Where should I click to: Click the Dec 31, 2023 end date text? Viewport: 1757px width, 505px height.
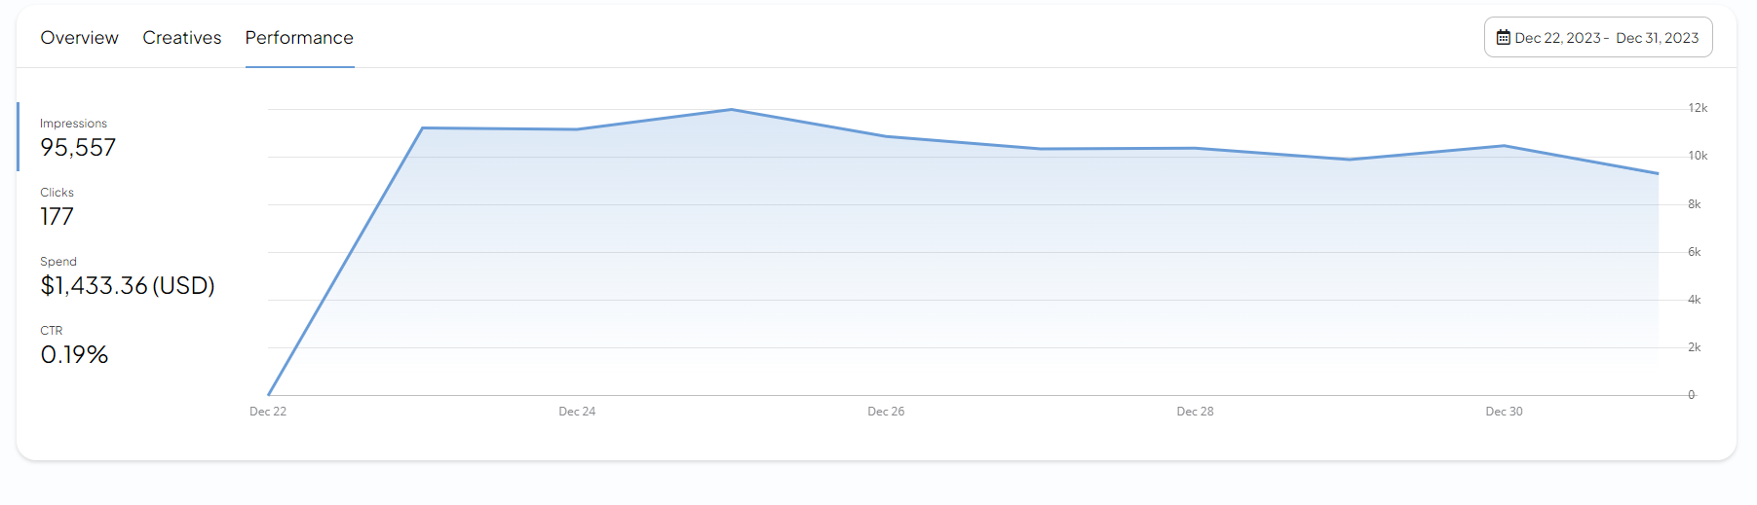pyautogui.click(x=1657, y=38)
